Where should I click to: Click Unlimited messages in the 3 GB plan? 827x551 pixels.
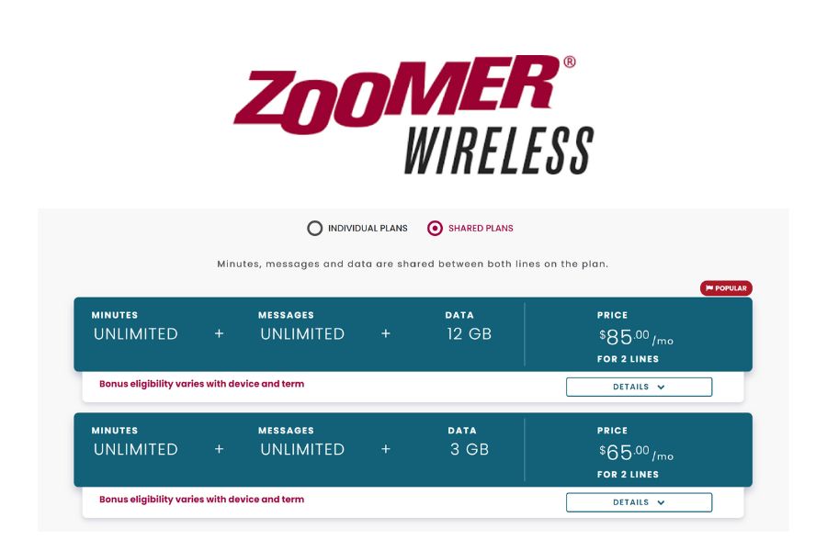click(x=302, y=450)
